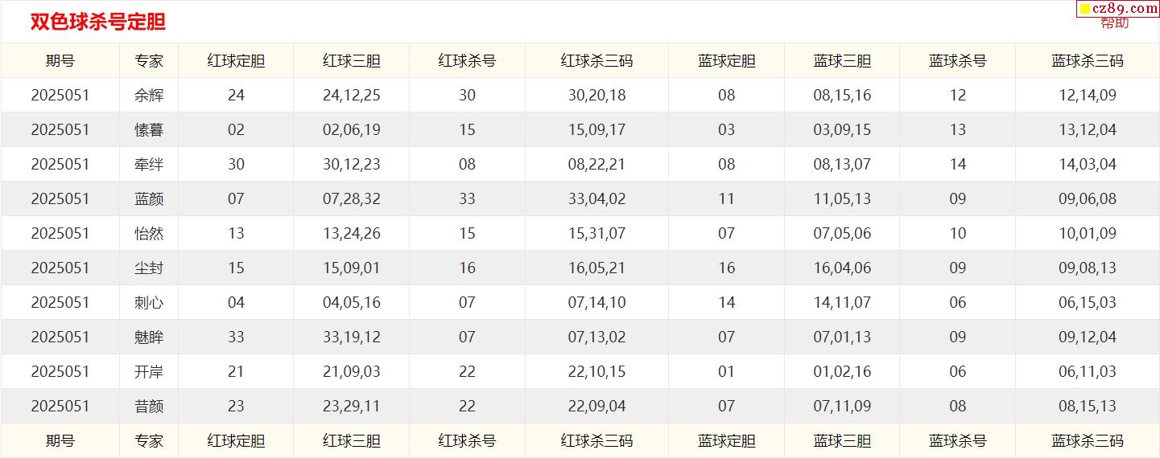Click the 11,05,13 cell

click(842, 199)
